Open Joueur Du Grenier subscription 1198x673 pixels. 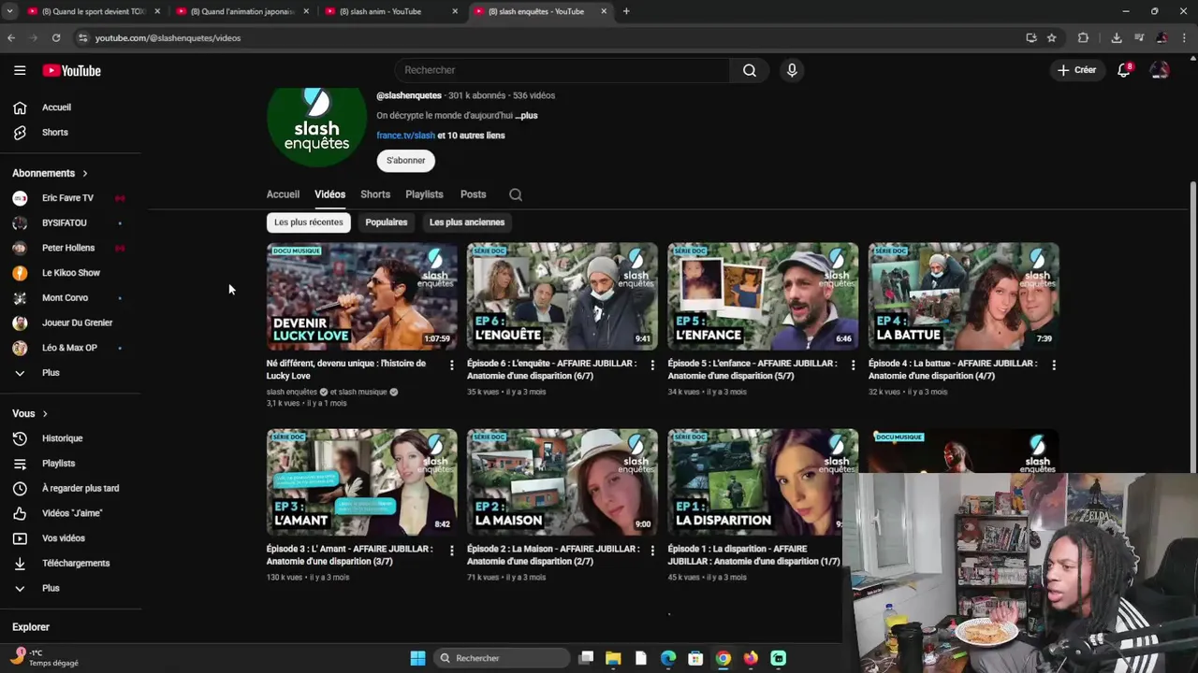point(77,322)
